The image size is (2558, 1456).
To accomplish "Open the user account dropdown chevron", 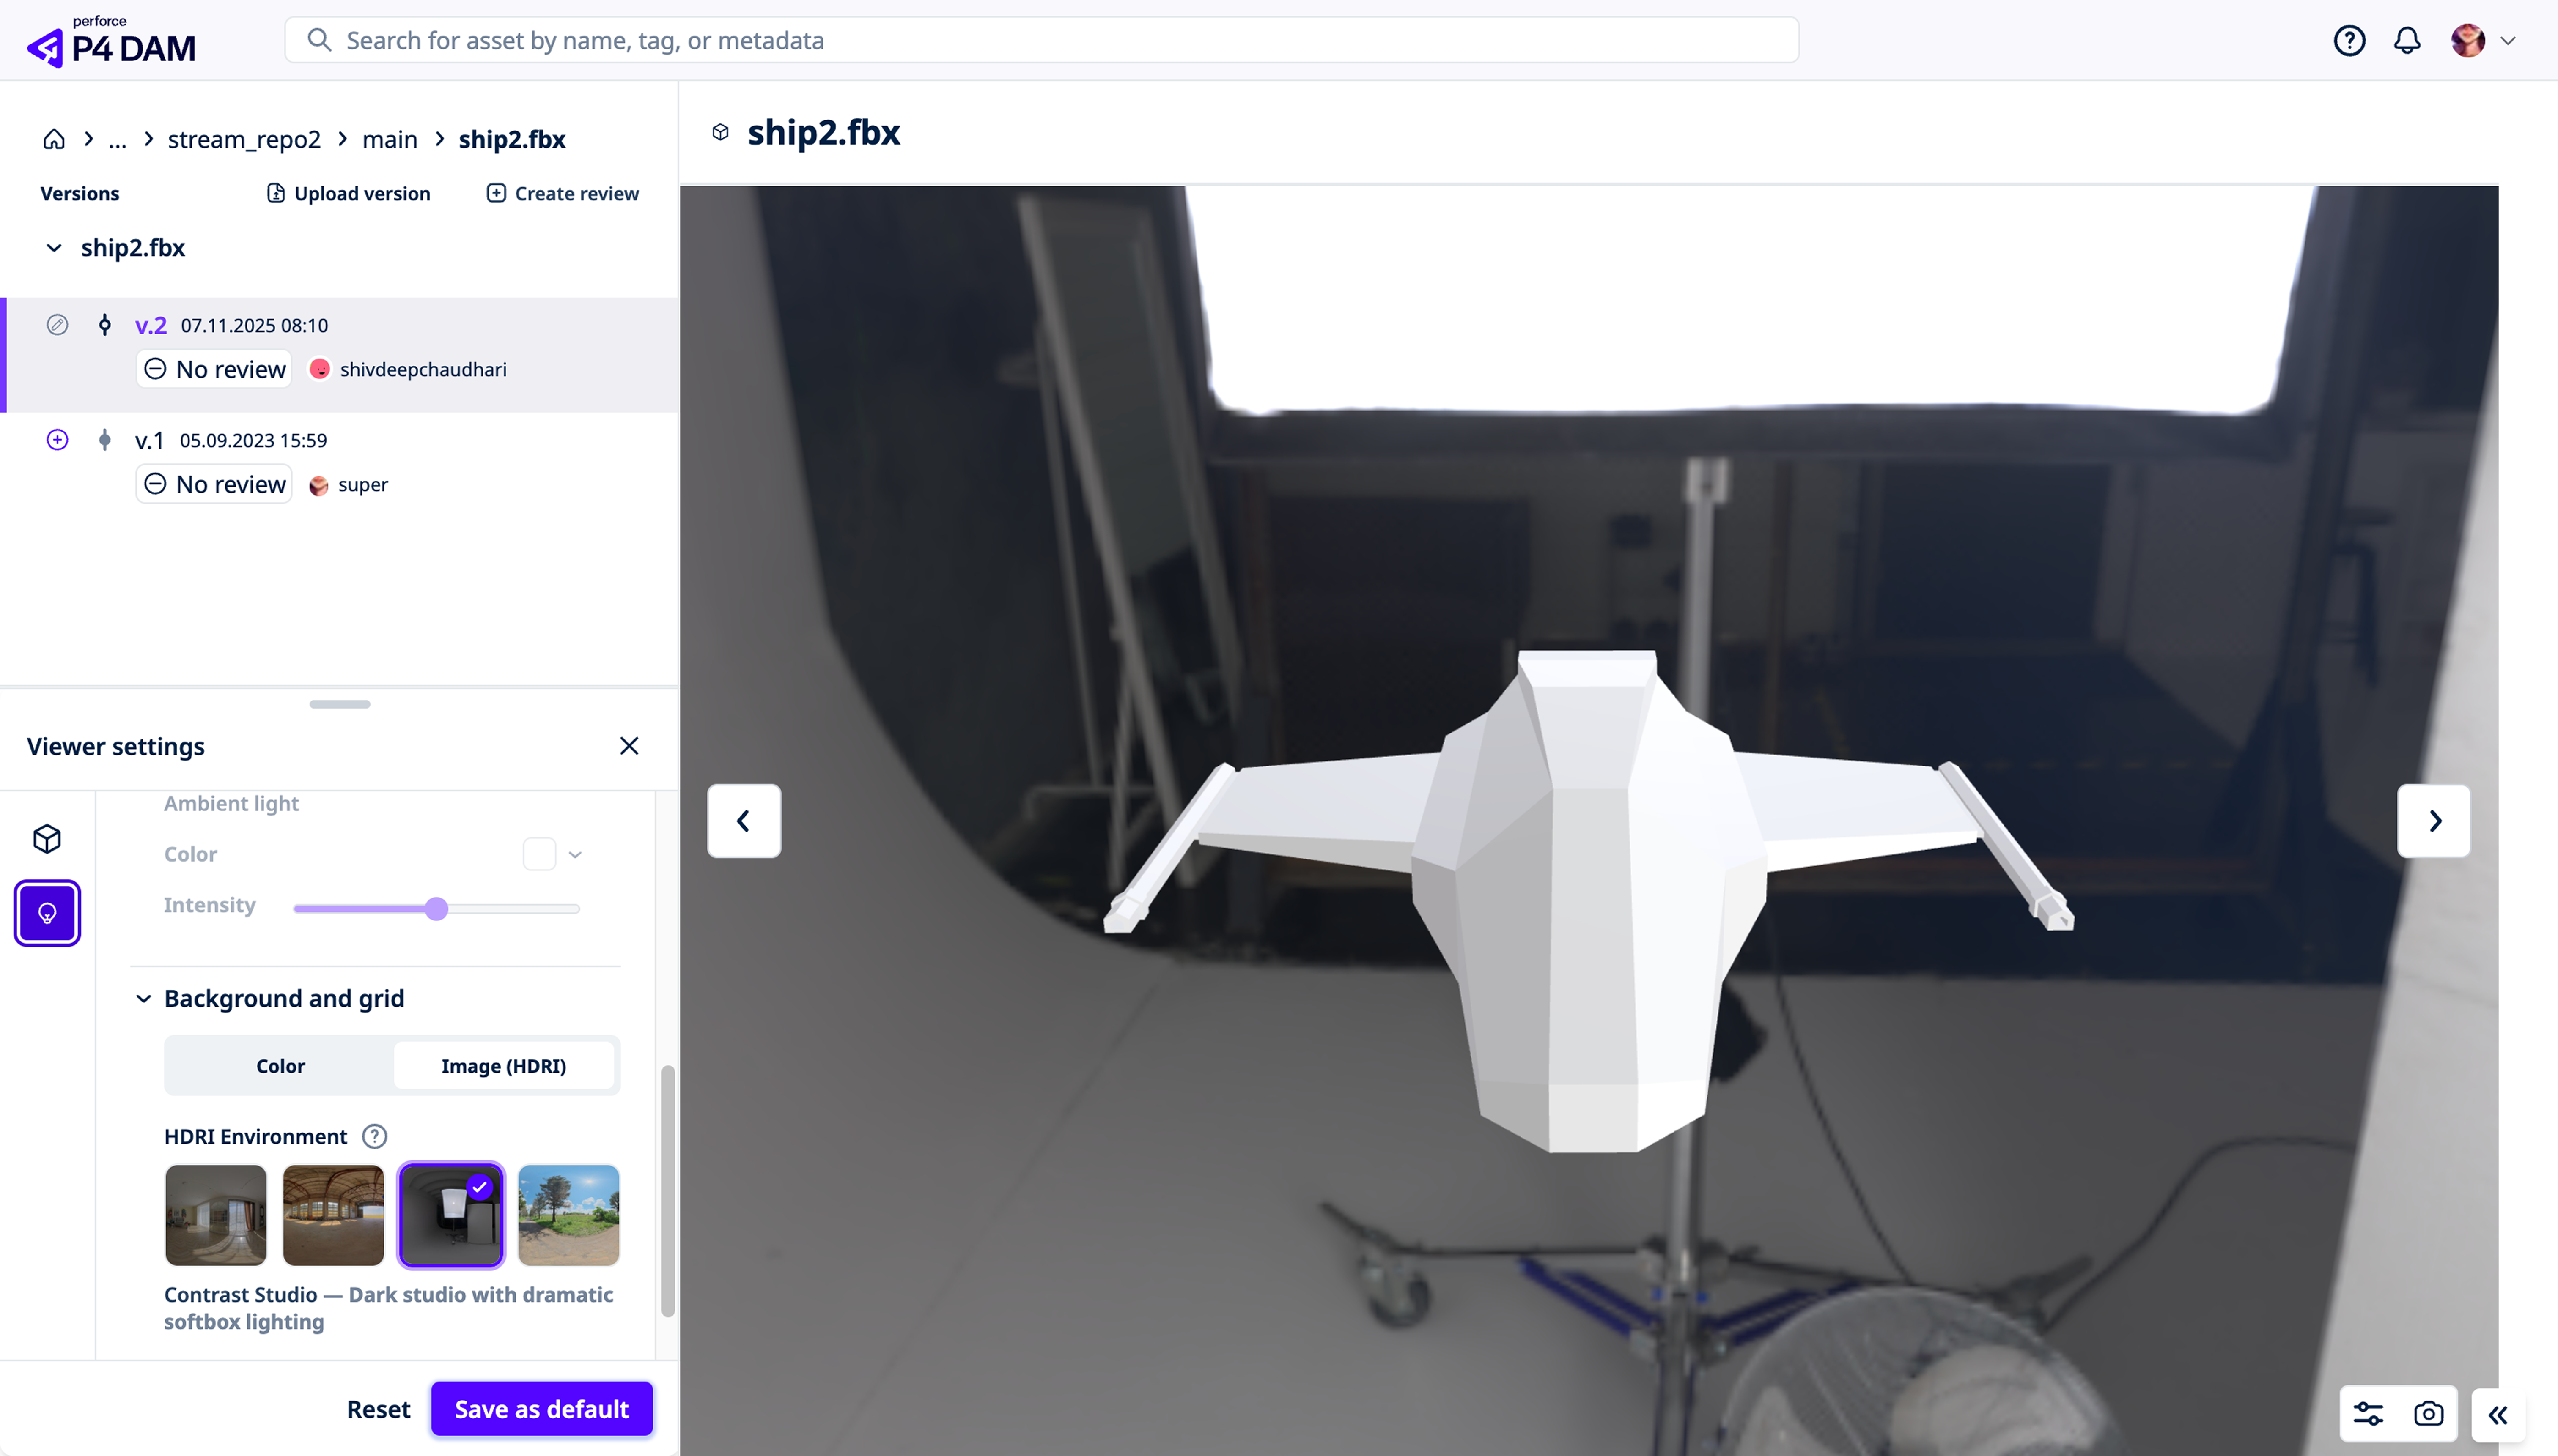I will [2508, 41].
